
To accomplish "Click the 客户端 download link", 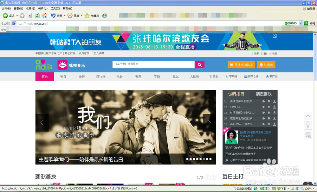I will coord(231,77).
